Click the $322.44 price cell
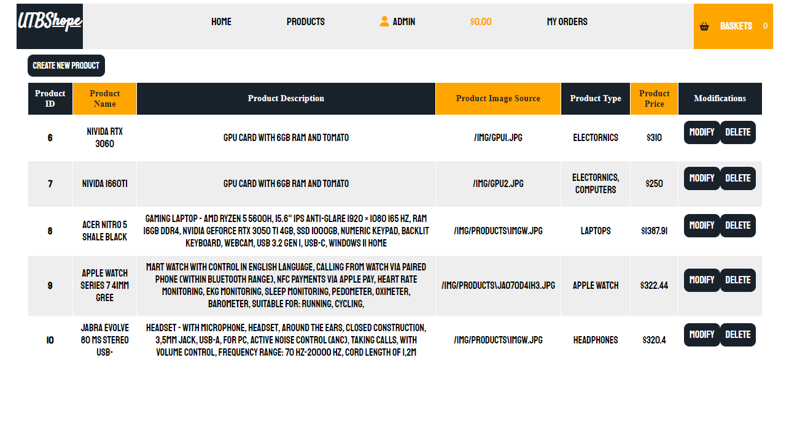789x425 pixels. click(x=655, y=286)
